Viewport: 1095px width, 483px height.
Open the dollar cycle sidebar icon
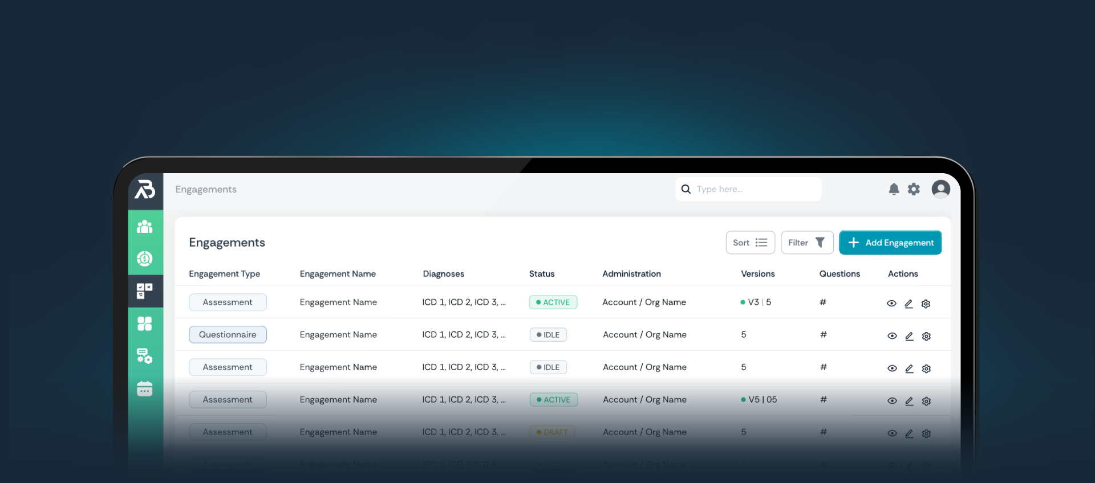[145, 259]
